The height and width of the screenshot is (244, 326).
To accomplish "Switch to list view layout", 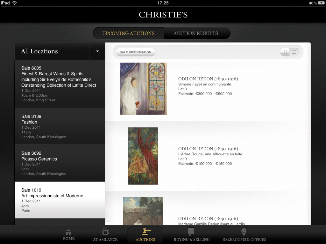I will [x=294, y=52].
